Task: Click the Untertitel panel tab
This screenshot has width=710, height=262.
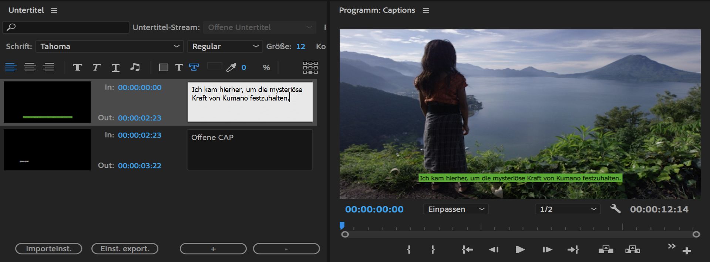Action: [x=26, y=10]
